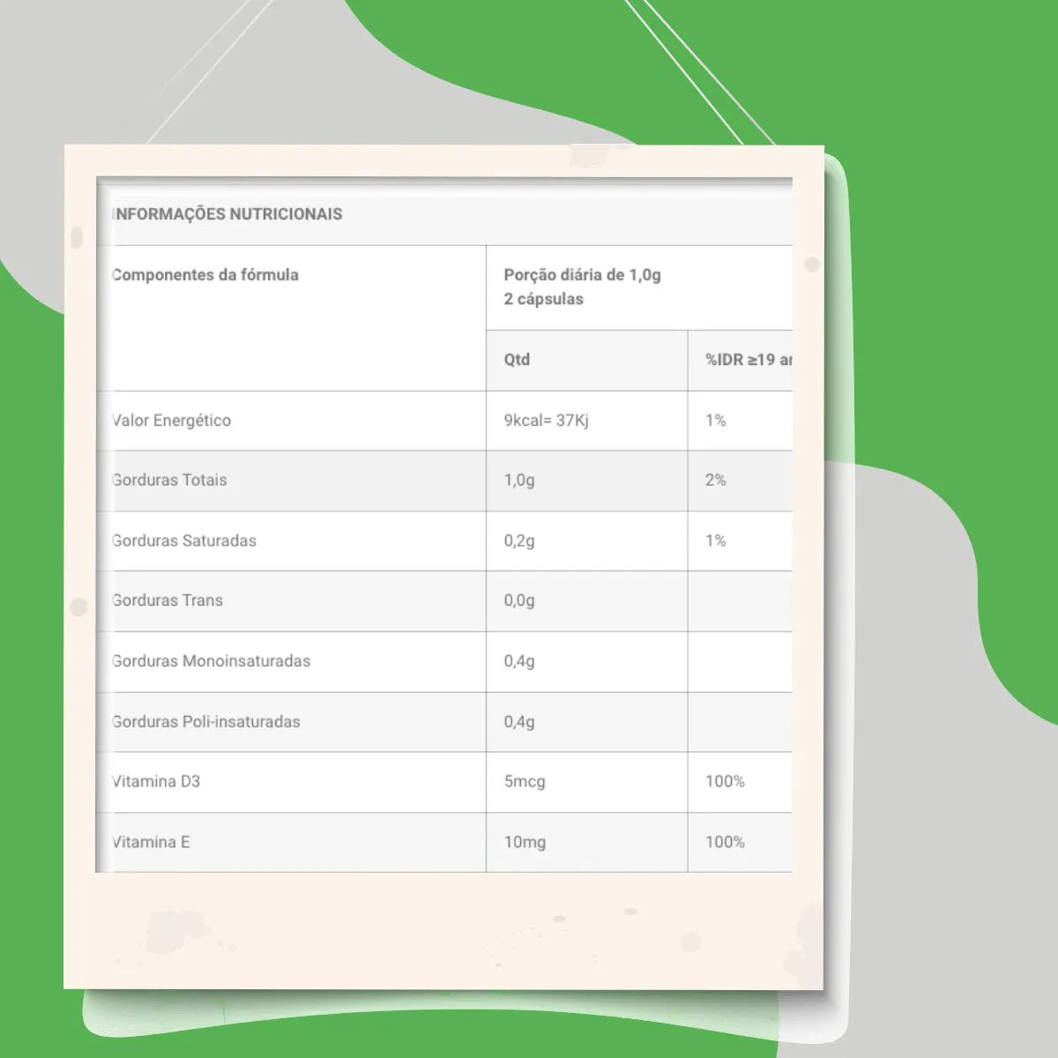1058x1058 pixels.
Task: Click the Gorduras Poli-insaturadas row label
Action: coord(206,722)
